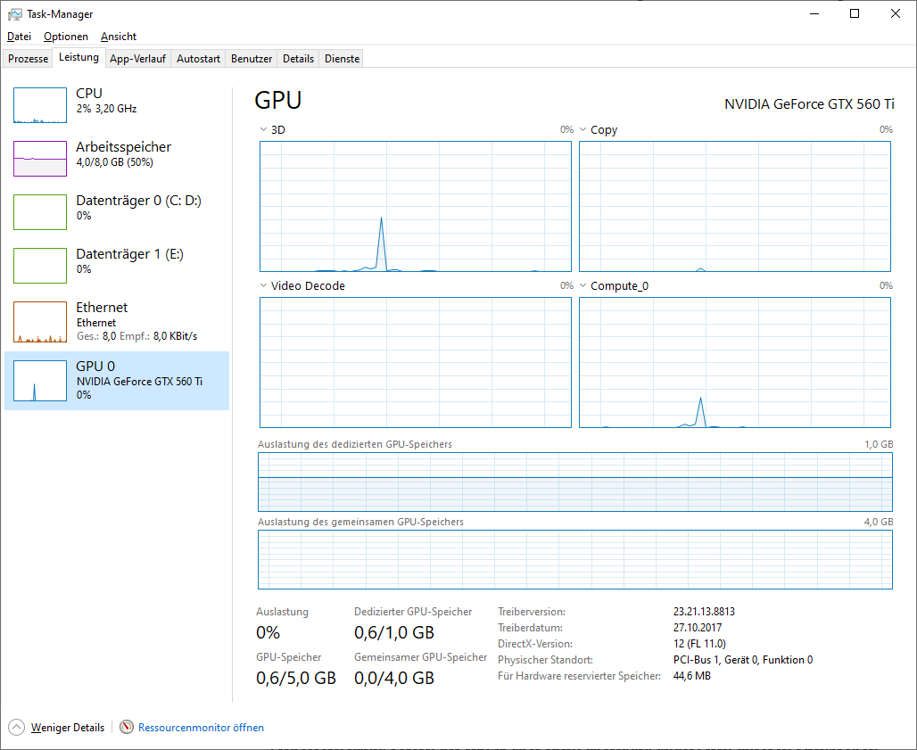This screenshot has height=750, width=917.
Task: Switch to the App-Verlauf tab
Action: pos(138,59)
